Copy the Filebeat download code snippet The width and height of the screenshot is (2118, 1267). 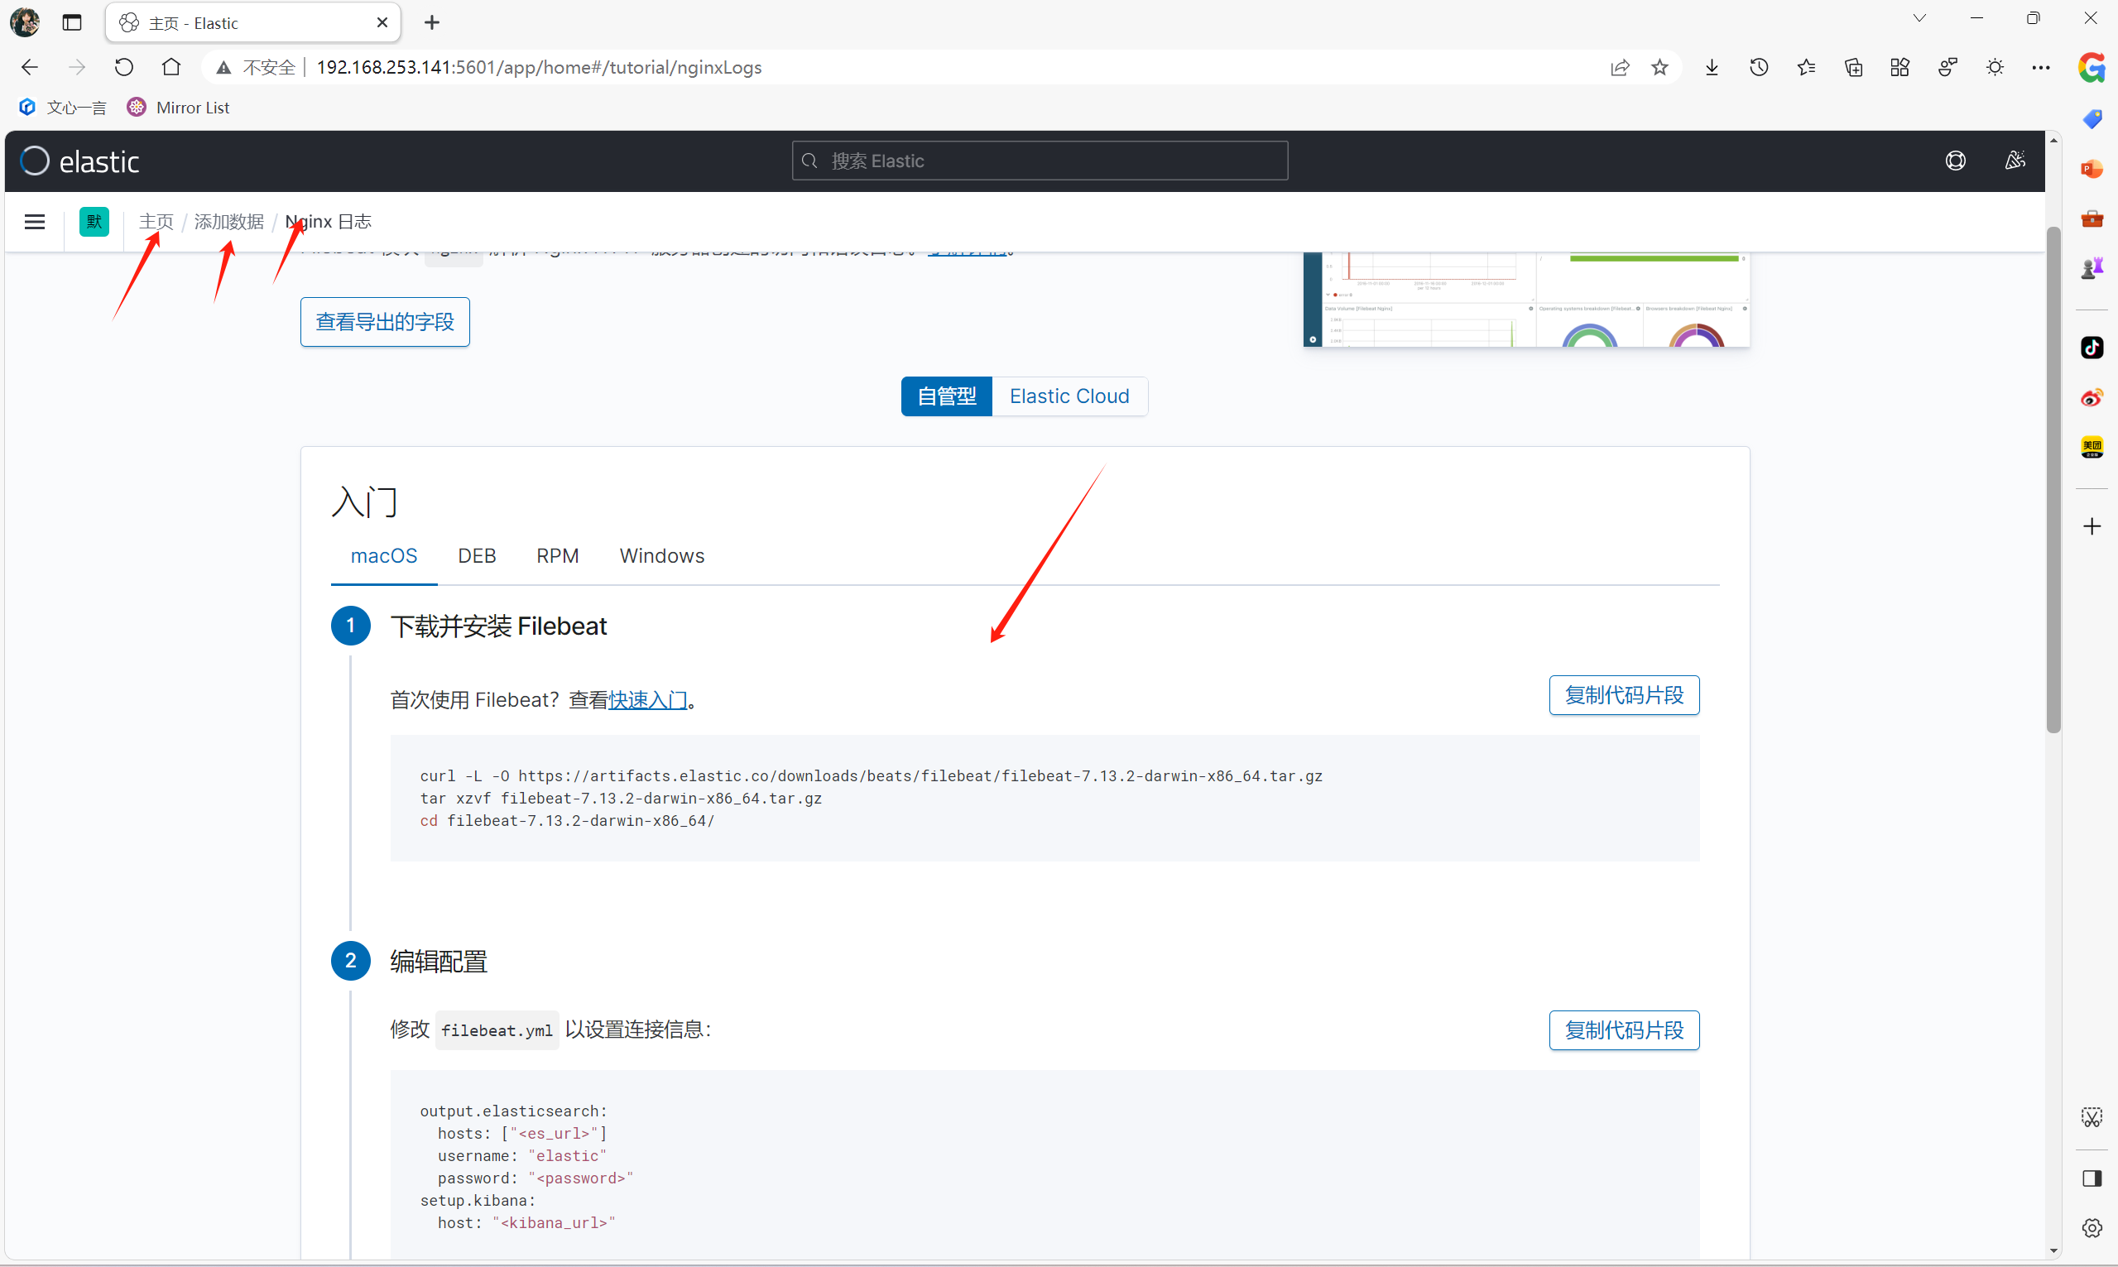1624,696
